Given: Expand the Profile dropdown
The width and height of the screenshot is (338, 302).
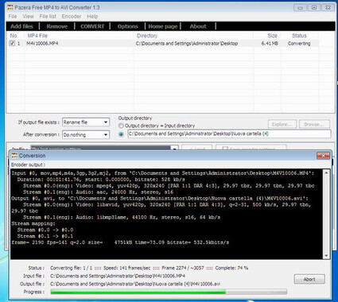Looking at the screenshot, I should (x=174, y=149).
